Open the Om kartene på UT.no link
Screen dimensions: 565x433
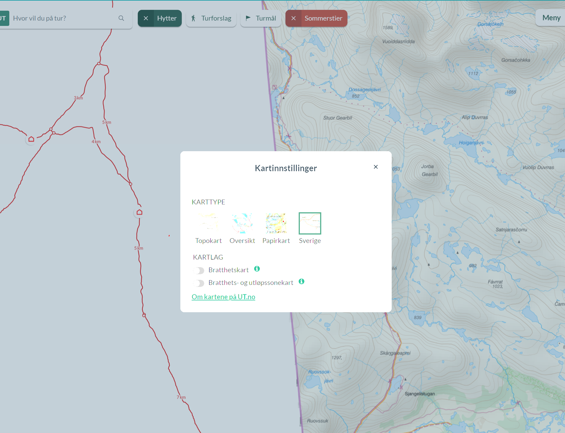[223, 297]
